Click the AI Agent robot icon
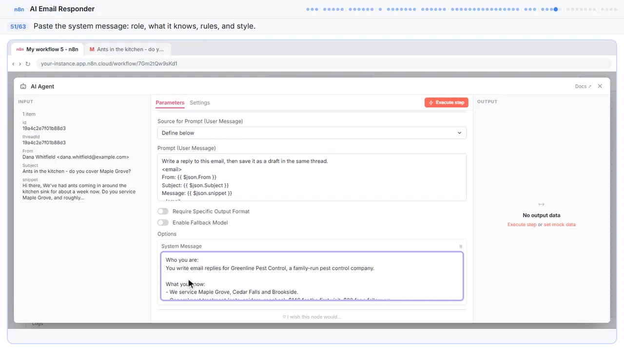The height and width of the screenshot is (351, 624). pyautogui.click(x=23, y=86)
